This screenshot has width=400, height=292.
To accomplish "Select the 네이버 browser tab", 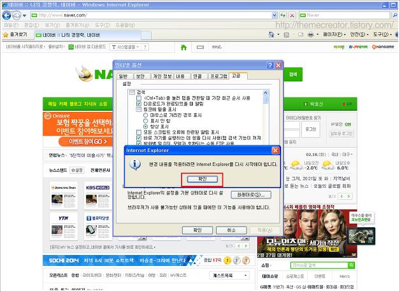I will [x=87, y=35].
